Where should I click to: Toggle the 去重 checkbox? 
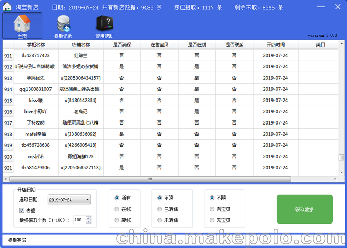click(21, 210)
